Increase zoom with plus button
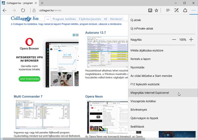 click(191, 40)
